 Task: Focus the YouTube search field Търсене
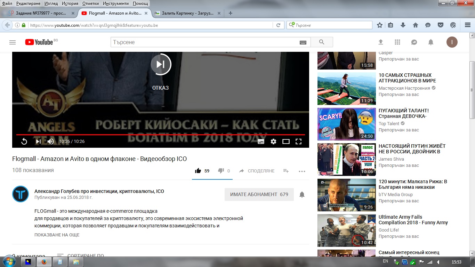(205, 42)
